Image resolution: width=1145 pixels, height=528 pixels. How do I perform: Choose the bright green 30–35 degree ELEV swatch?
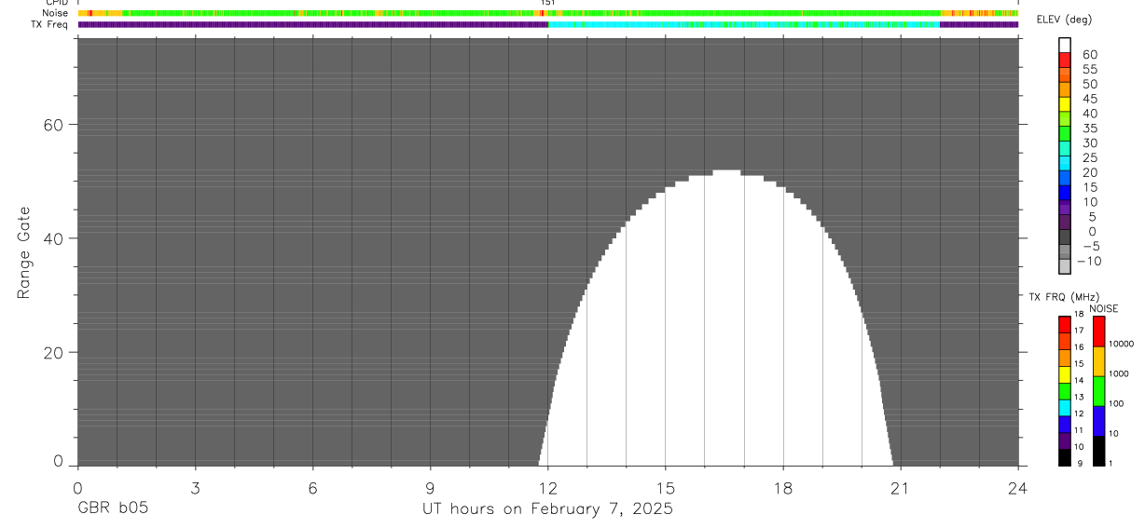1065,133
